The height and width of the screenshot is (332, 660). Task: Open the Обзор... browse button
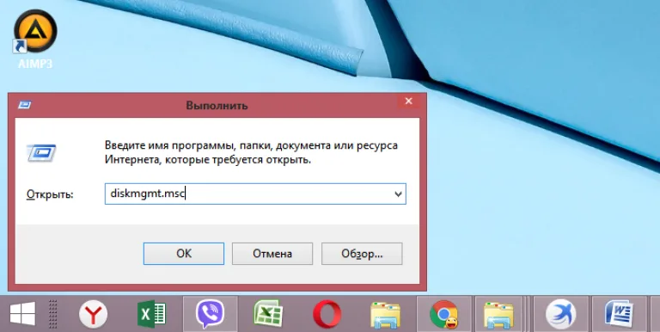(362, 254)
